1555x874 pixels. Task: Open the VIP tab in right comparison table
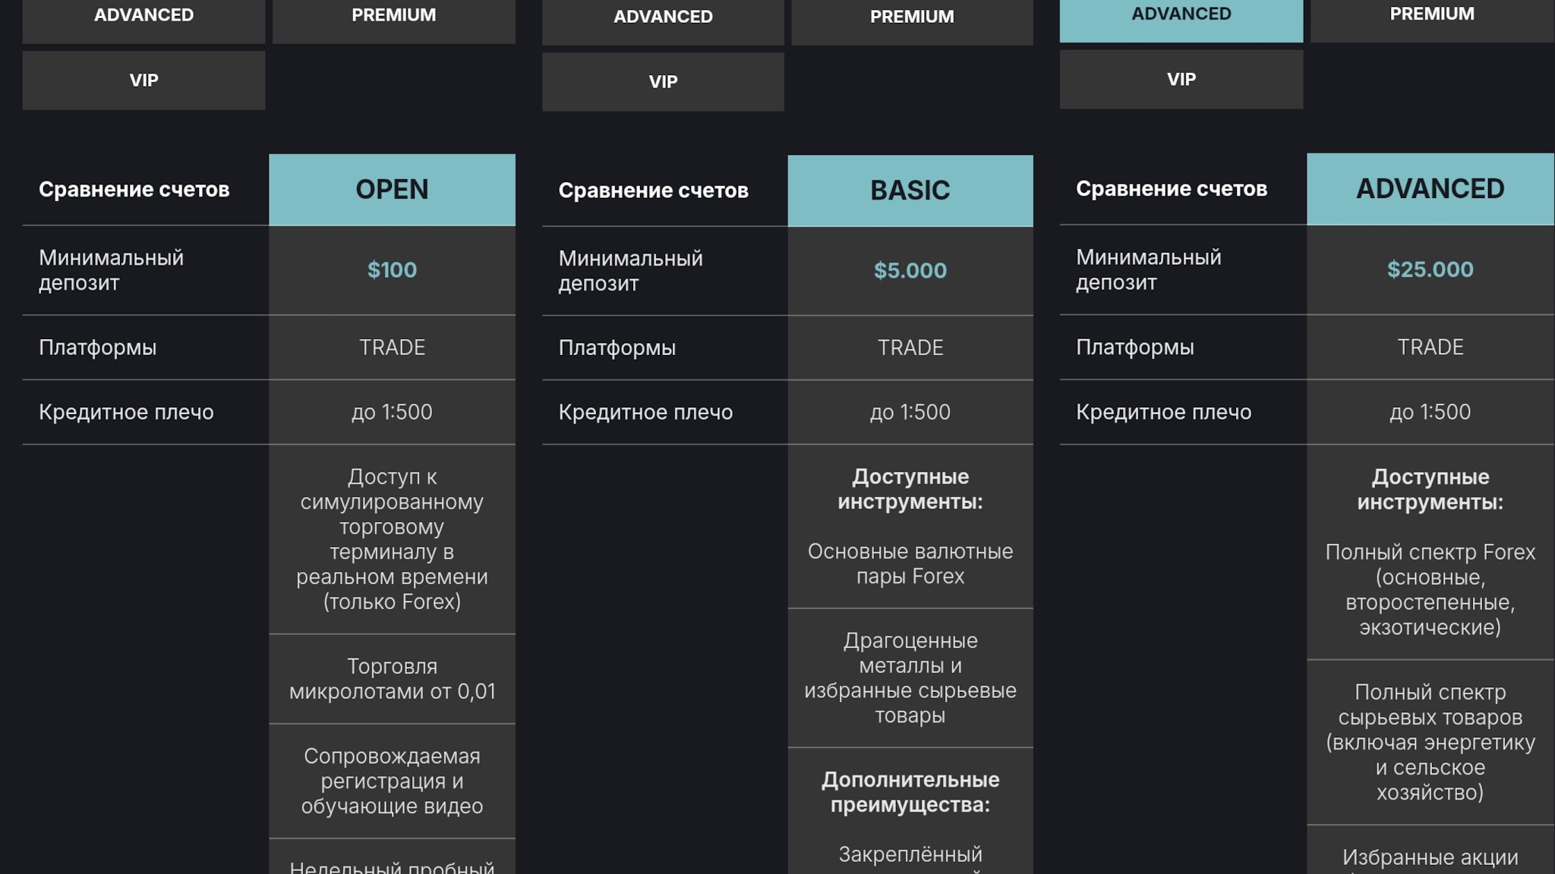click(x=1181, y=80)
